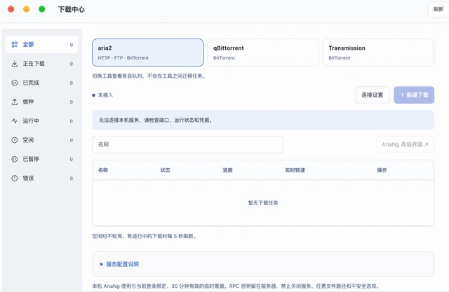Image resolution: width=449 pixels, height=292 pixels.
Task: Click the 无法连接本机服务 warning banner
Action: [263, 120]
